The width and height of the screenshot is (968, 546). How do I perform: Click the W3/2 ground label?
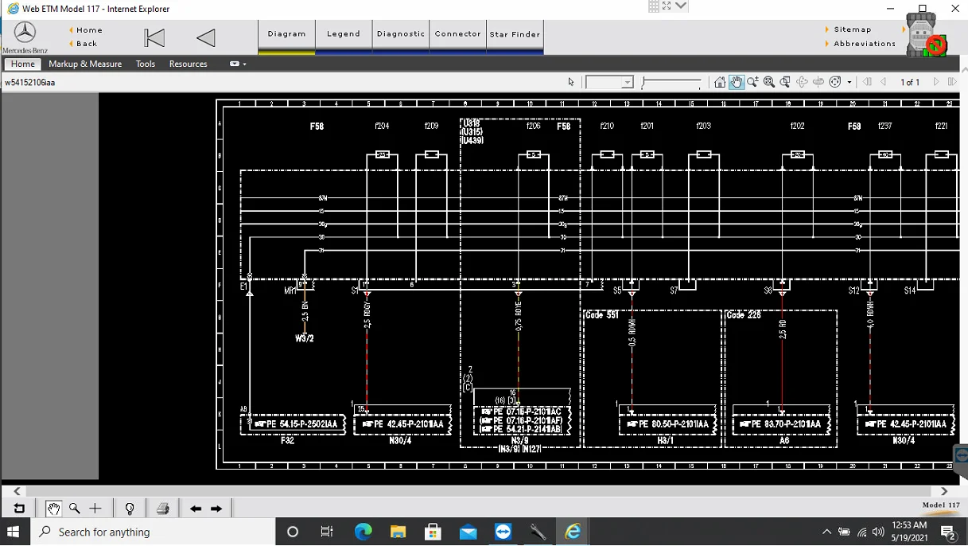pyautogui.click(x=305, y=338)
